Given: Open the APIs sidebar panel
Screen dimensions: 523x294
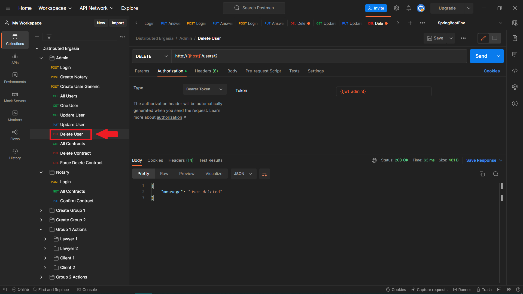Looking at the screenshot, I should pos(15,59).
